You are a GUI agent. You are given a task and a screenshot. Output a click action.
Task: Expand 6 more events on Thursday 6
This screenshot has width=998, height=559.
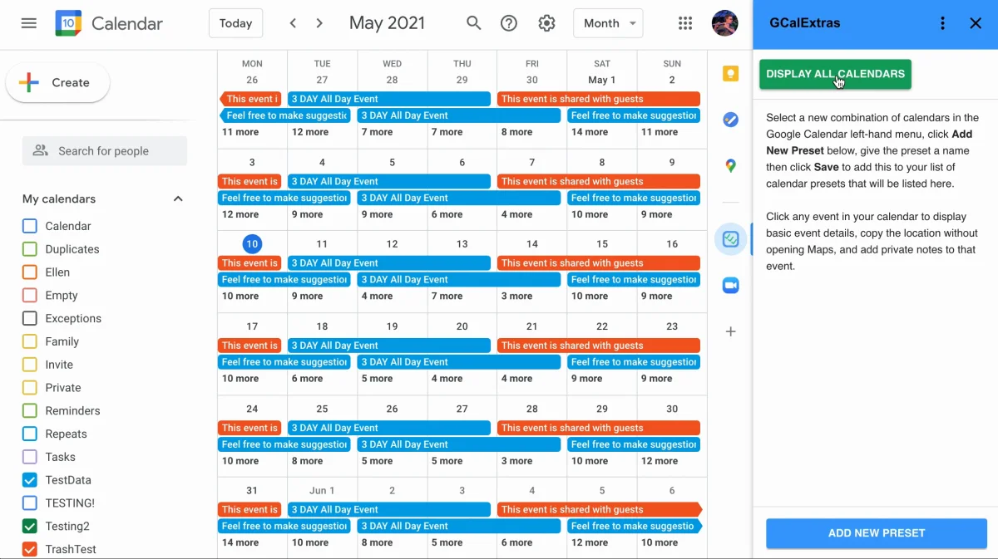coord(447,214)
